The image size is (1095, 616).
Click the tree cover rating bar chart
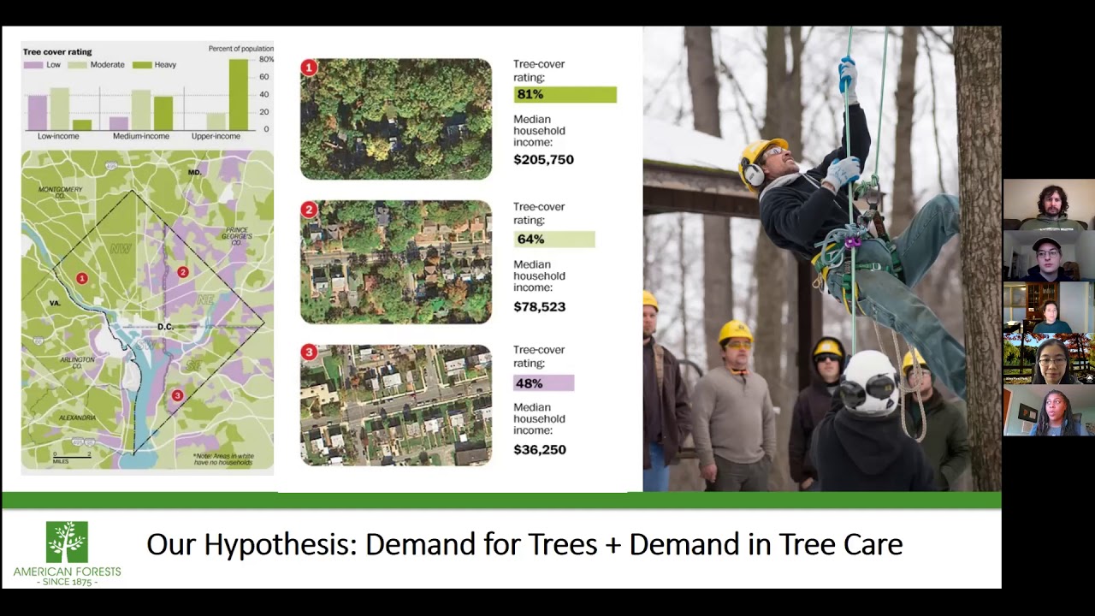pos(147,92)
